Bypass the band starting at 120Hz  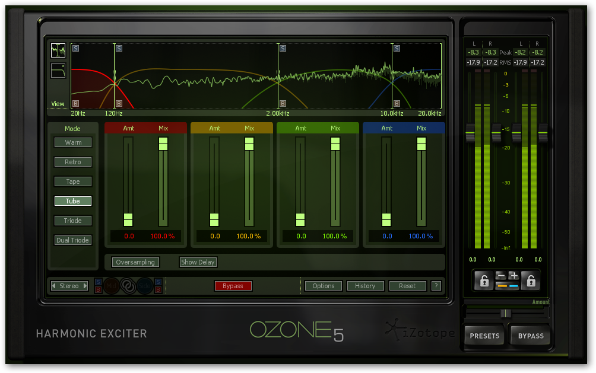pyautogui.click(x=118, y=103)
